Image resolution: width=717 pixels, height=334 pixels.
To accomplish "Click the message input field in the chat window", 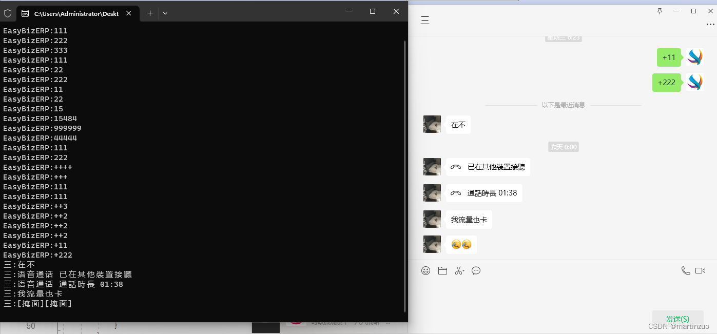I will tap(563, 293).
